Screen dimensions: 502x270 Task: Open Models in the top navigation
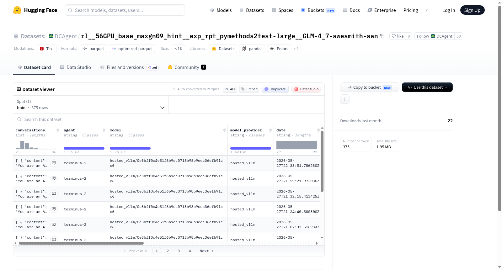point(221,10)
